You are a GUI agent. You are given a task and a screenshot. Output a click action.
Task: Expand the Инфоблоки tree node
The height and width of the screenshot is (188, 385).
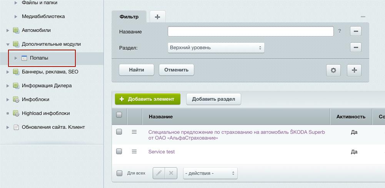tap(8, 100)
